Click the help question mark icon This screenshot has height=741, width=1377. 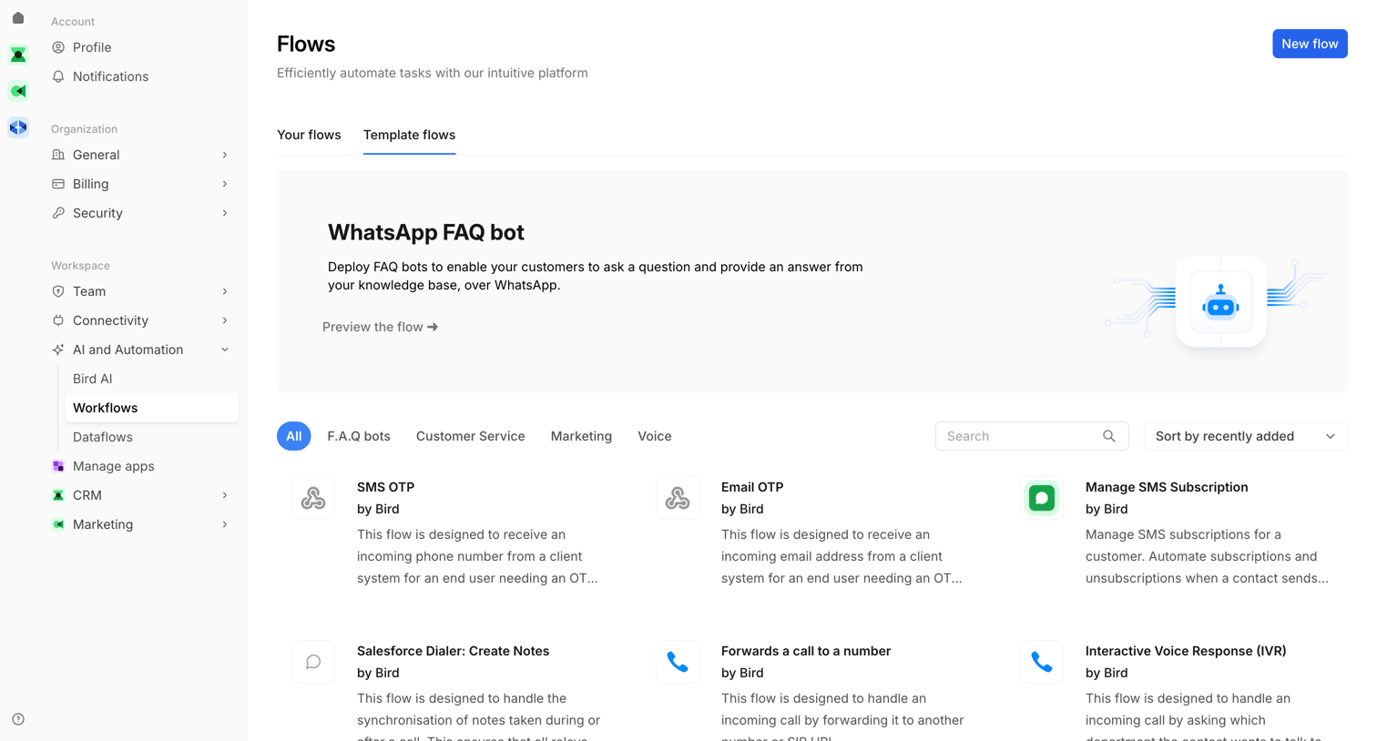click(x=18, y=719)
